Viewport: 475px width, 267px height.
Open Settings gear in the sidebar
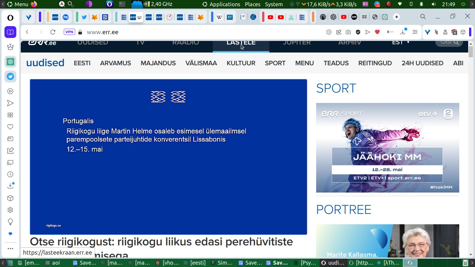point(10,210)
